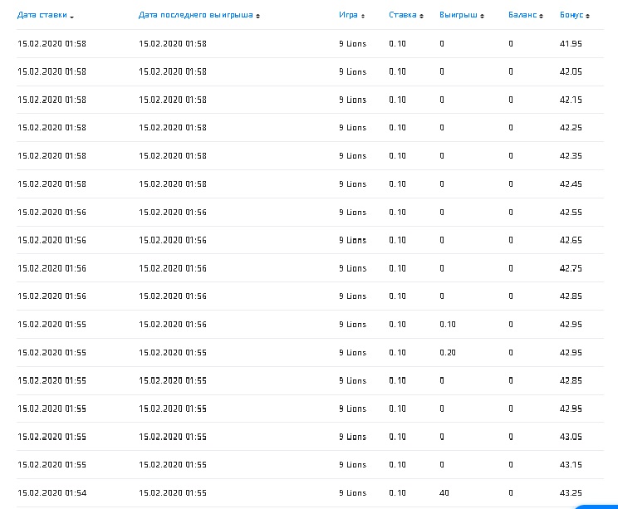The width and height of the screenshot is (618, 509).
Task: Click the bonus value 41.95
Action: [571, 43]
